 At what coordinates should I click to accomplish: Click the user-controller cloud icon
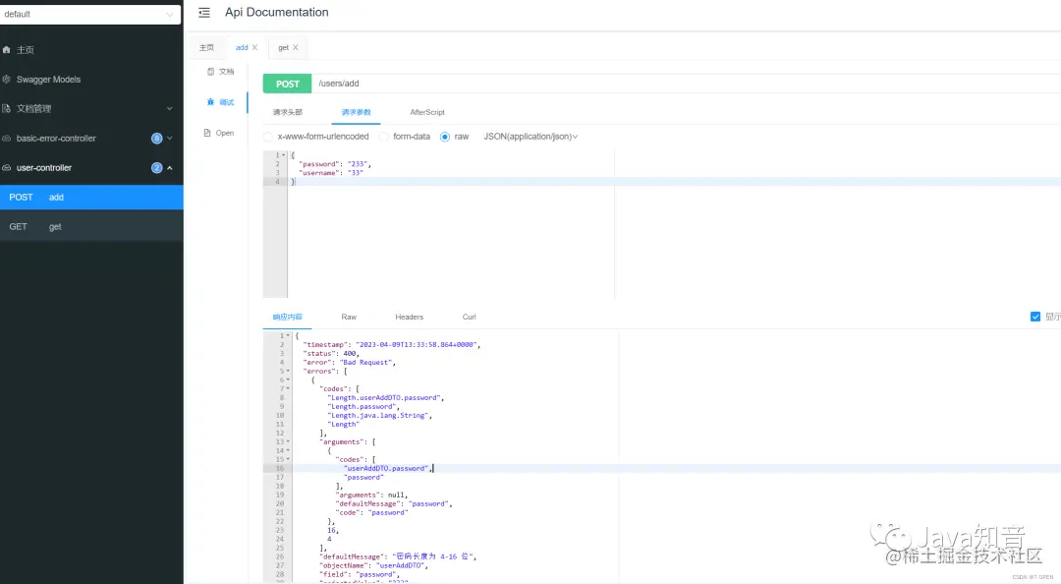point(6,168)
